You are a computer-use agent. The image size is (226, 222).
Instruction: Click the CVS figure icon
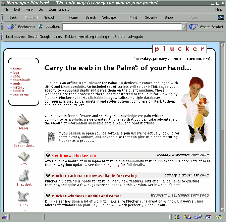coord(23,156)
